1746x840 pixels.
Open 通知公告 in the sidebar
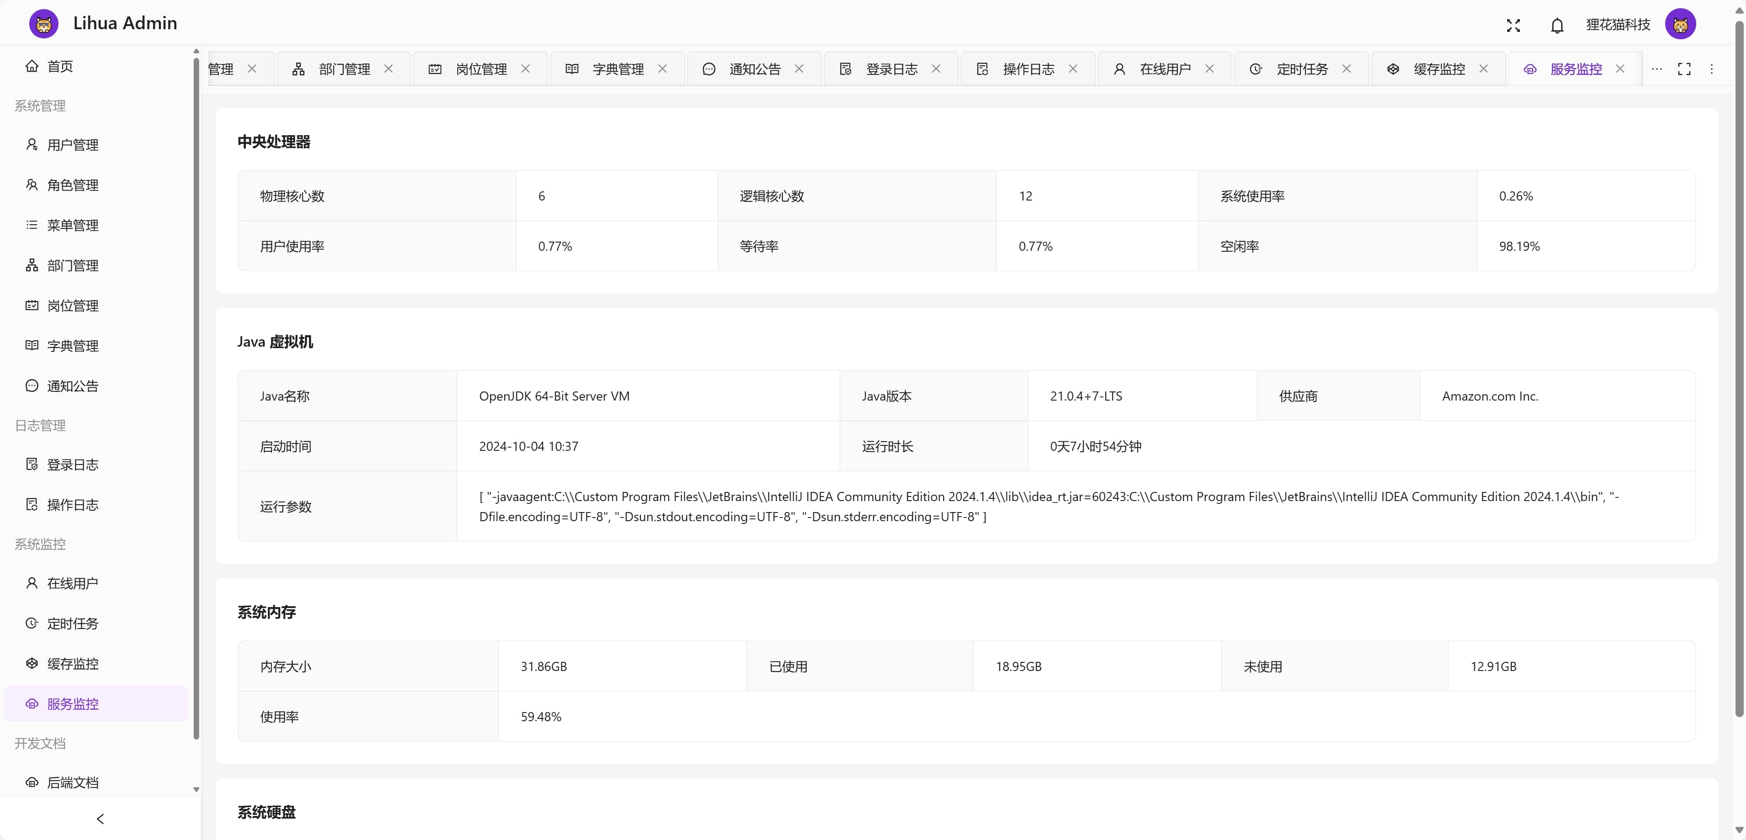point(96,386)
